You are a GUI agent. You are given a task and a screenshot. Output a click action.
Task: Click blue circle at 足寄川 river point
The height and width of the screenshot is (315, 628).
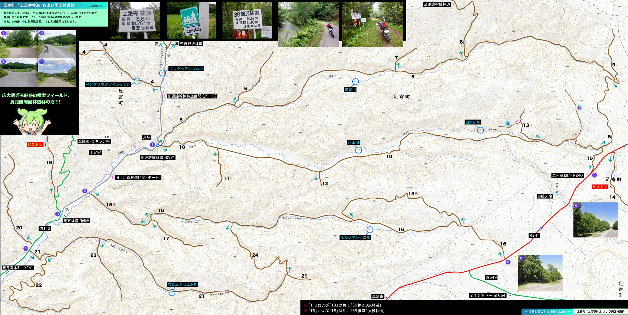click(355, 82)
